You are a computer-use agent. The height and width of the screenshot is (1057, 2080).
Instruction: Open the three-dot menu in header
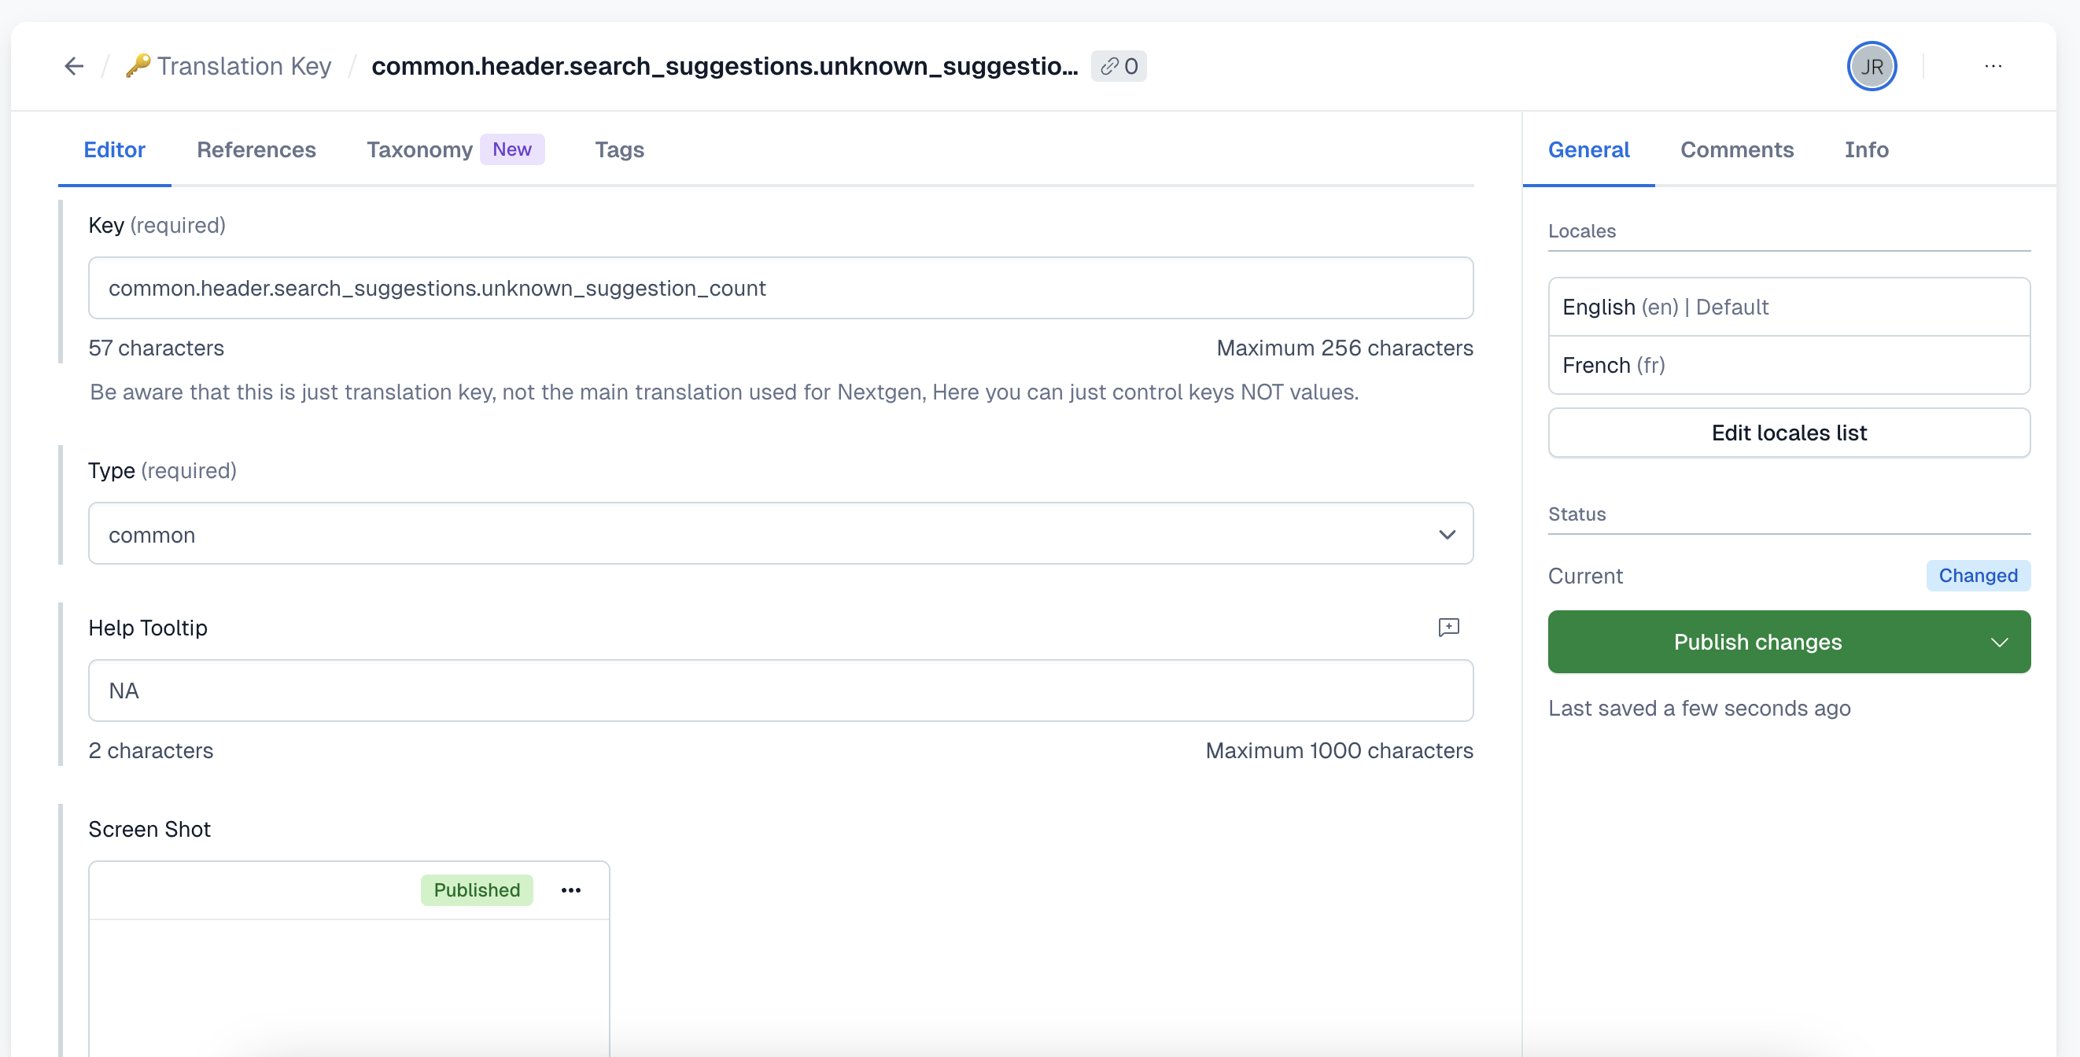(1993, 66)
